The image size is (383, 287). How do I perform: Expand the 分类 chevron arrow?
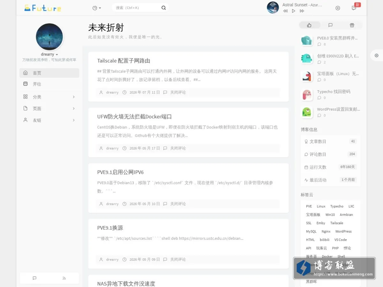click(74, 97)
